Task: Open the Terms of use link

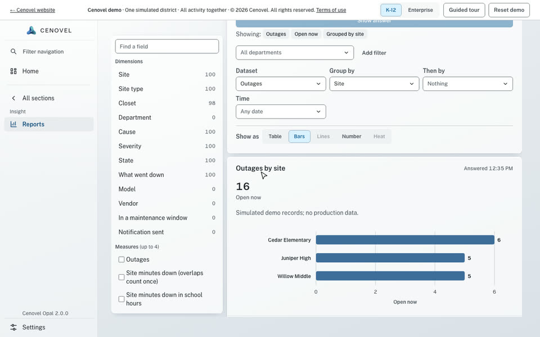Action: pos(331,10)
